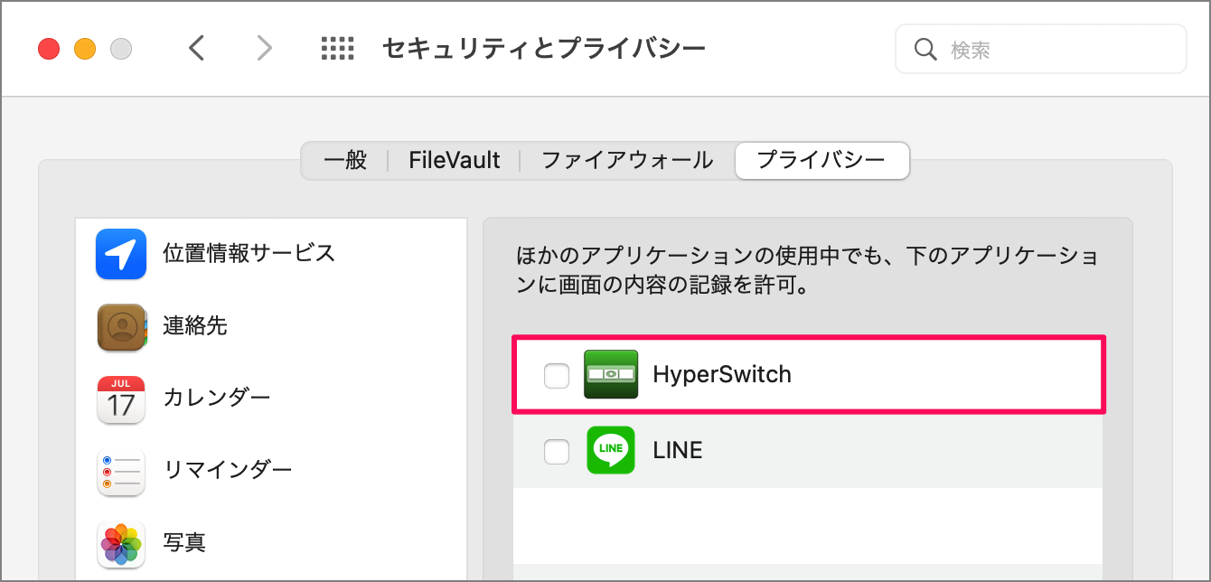Image resolution: width=1211 pixels, height=582 pixels.
Task: Open the 連絡先 (Contacts) privacy settings icon
Action: [120, 327]
